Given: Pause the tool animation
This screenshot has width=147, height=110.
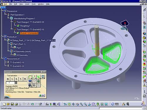Looking at the screenshot, I should click(16, 79).
